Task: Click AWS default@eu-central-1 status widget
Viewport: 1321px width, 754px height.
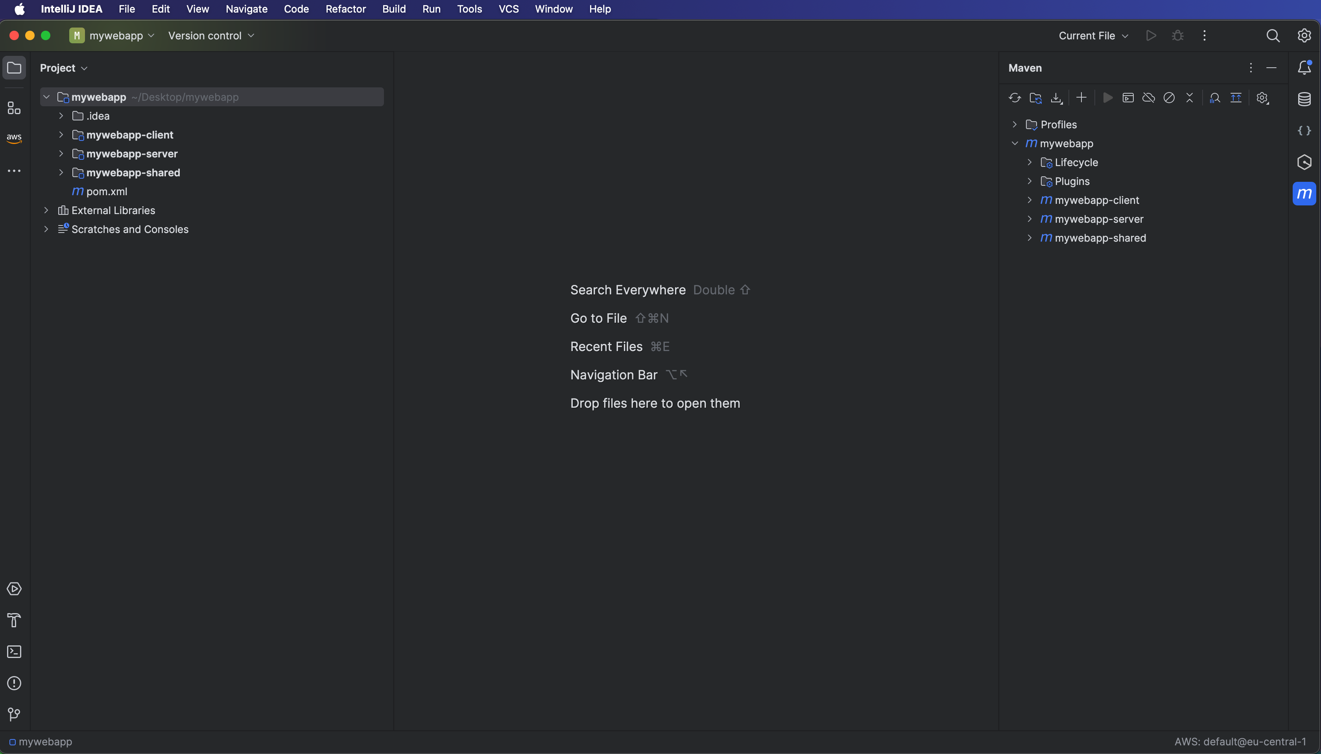Action: (1240, 741)
